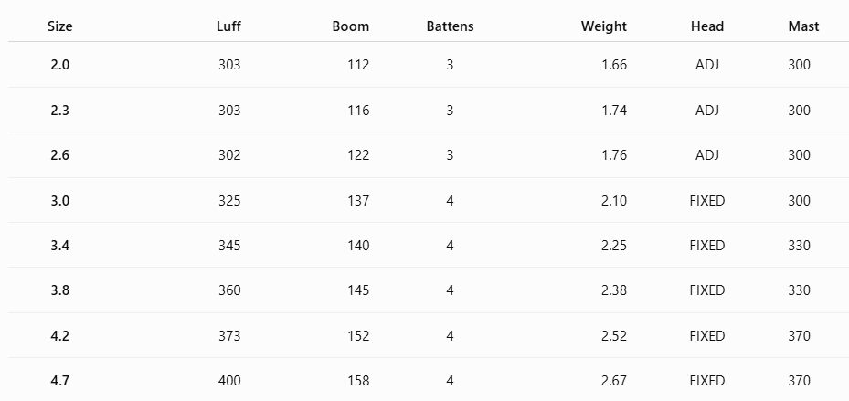Click the boom value 152

coord(358,336)
